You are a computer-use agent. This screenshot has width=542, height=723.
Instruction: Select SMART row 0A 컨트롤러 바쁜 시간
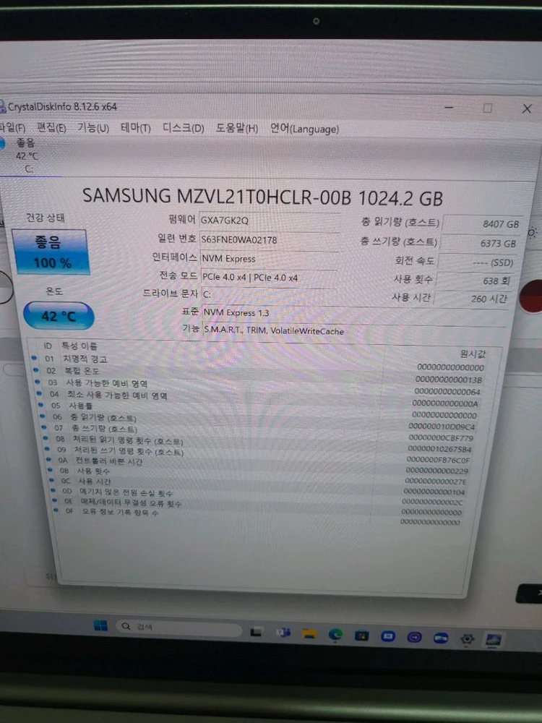[x=259, y=465]
